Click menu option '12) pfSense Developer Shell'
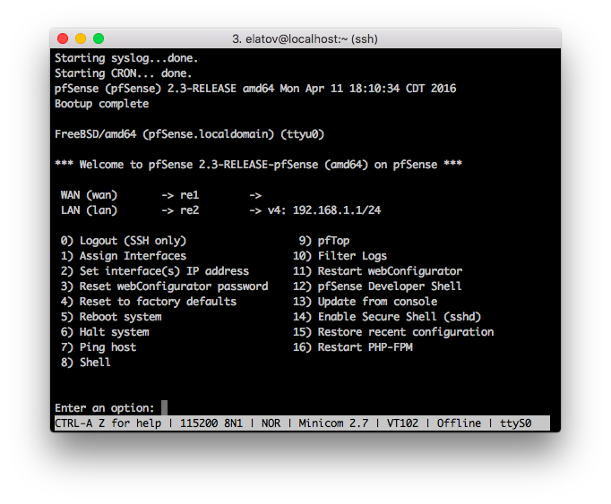This screenshot has width=611, height=504. tap(377, 286)
